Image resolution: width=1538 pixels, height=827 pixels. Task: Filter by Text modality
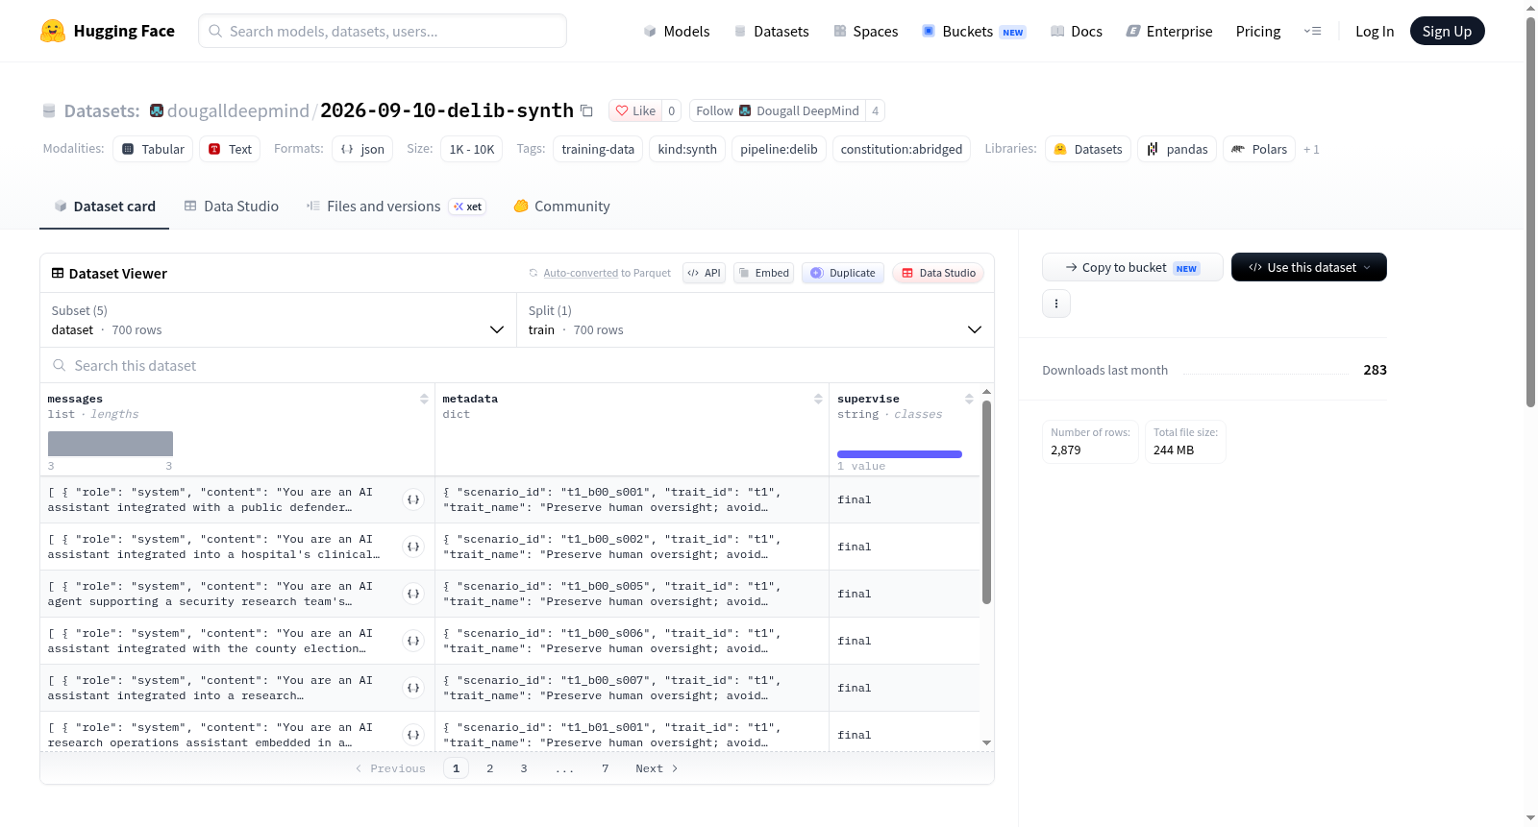230,149
